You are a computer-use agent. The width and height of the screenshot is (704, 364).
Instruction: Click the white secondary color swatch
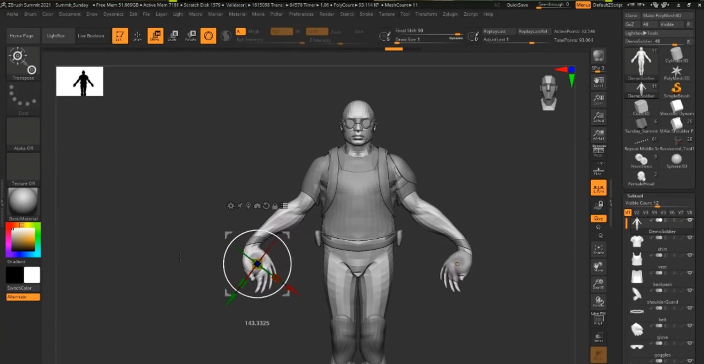[x=32, y=275]
